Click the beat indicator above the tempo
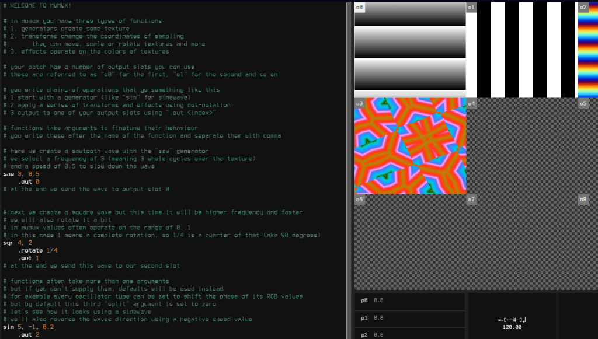The image size is (598, 339). pos(512,320)
